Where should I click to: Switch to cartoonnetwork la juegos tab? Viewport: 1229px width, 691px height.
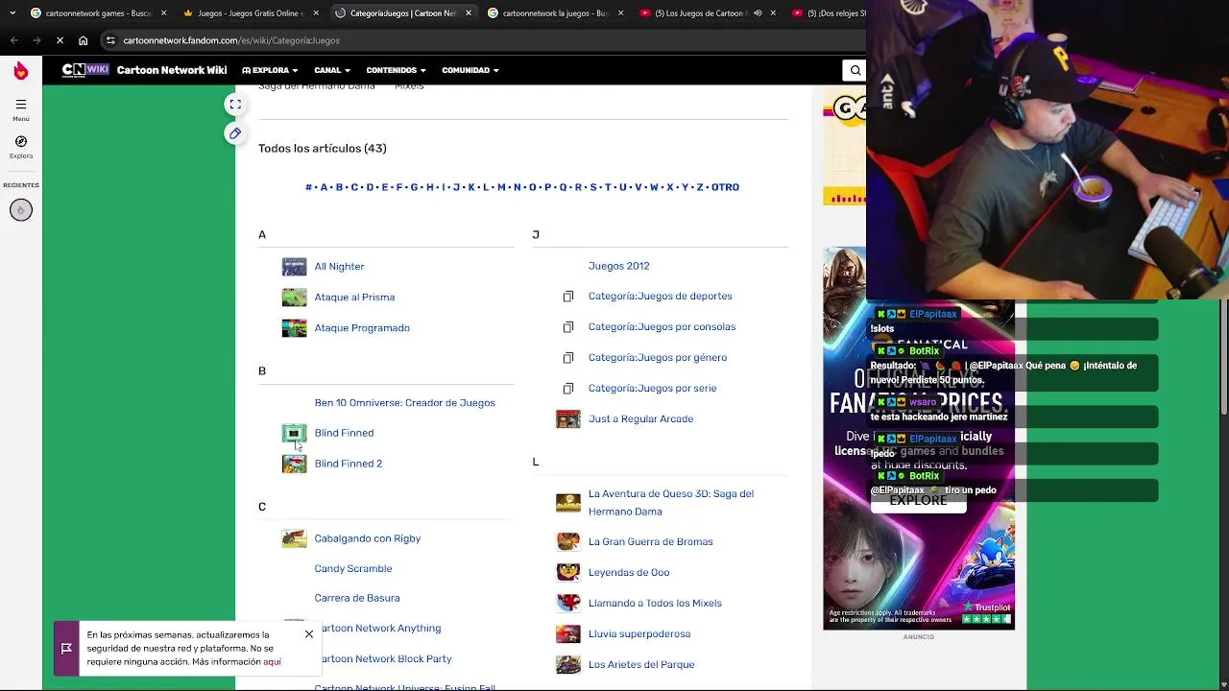point(555,13)
